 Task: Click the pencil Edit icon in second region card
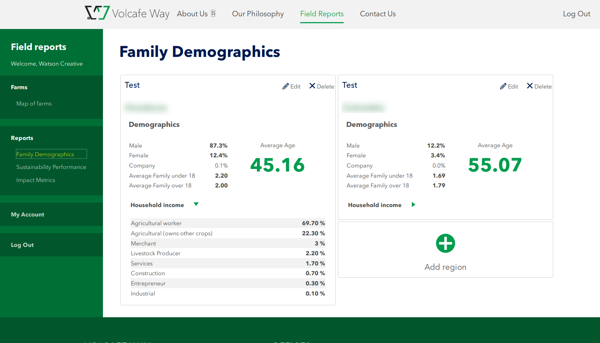(x=503, y=86)
